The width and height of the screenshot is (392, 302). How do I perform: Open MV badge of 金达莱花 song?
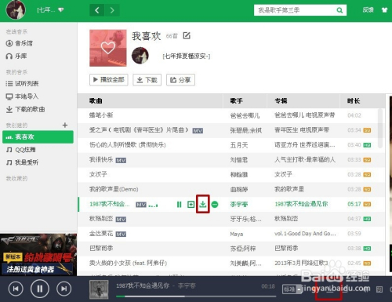121,234
